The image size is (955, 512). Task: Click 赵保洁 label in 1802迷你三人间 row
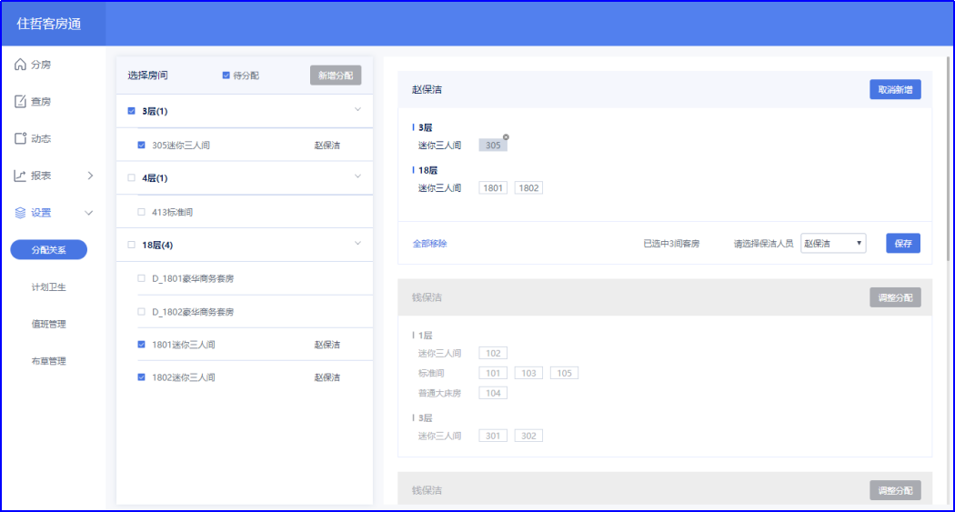click(x=327, y=377)
